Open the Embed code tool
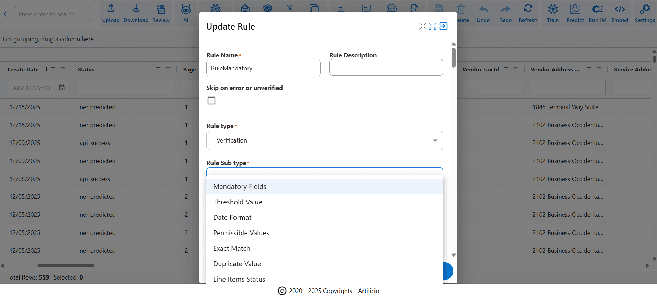This screenshot has width=657, height=296. click(620, 14)
